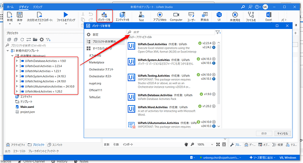
Task: Update UiPath.System.Activities to v24.10.5 arrow icon
Action: (x=214, y=63)
